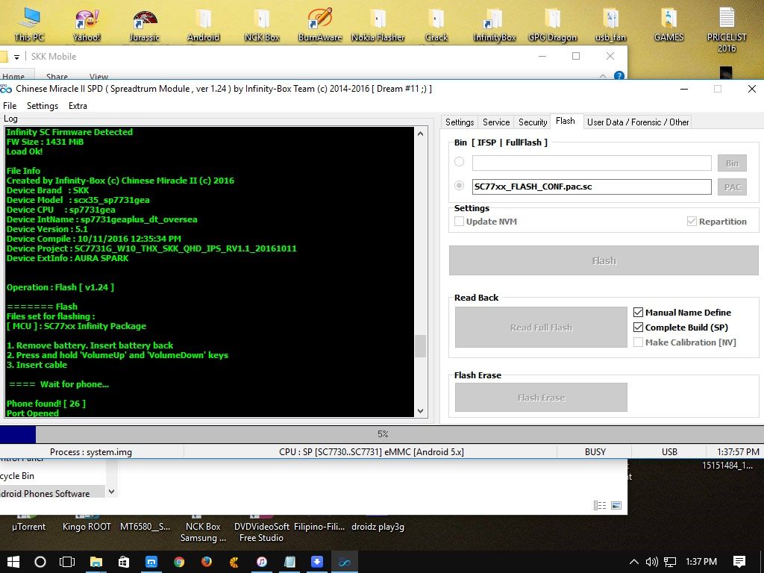Click the large Flash button
The width and height of the screenshot is (764, 573).
(x=604, y=260)
